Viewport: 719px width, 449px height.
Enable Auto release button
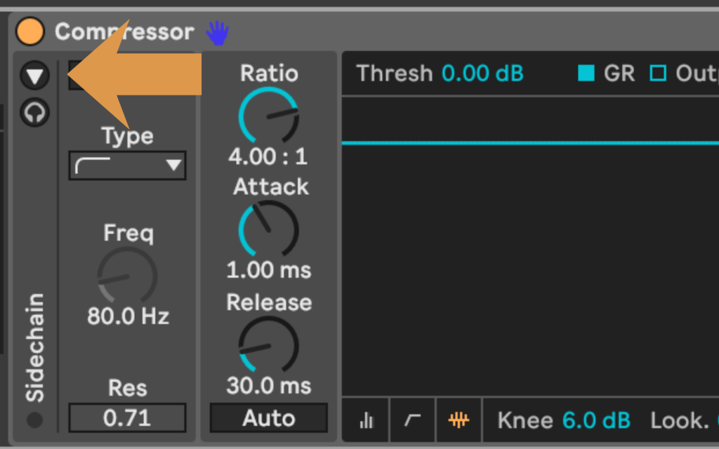coord(268,418)
